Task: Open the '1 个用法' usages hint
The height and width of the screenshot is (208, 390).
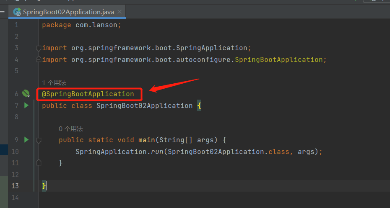Action: tap(54, 82)
